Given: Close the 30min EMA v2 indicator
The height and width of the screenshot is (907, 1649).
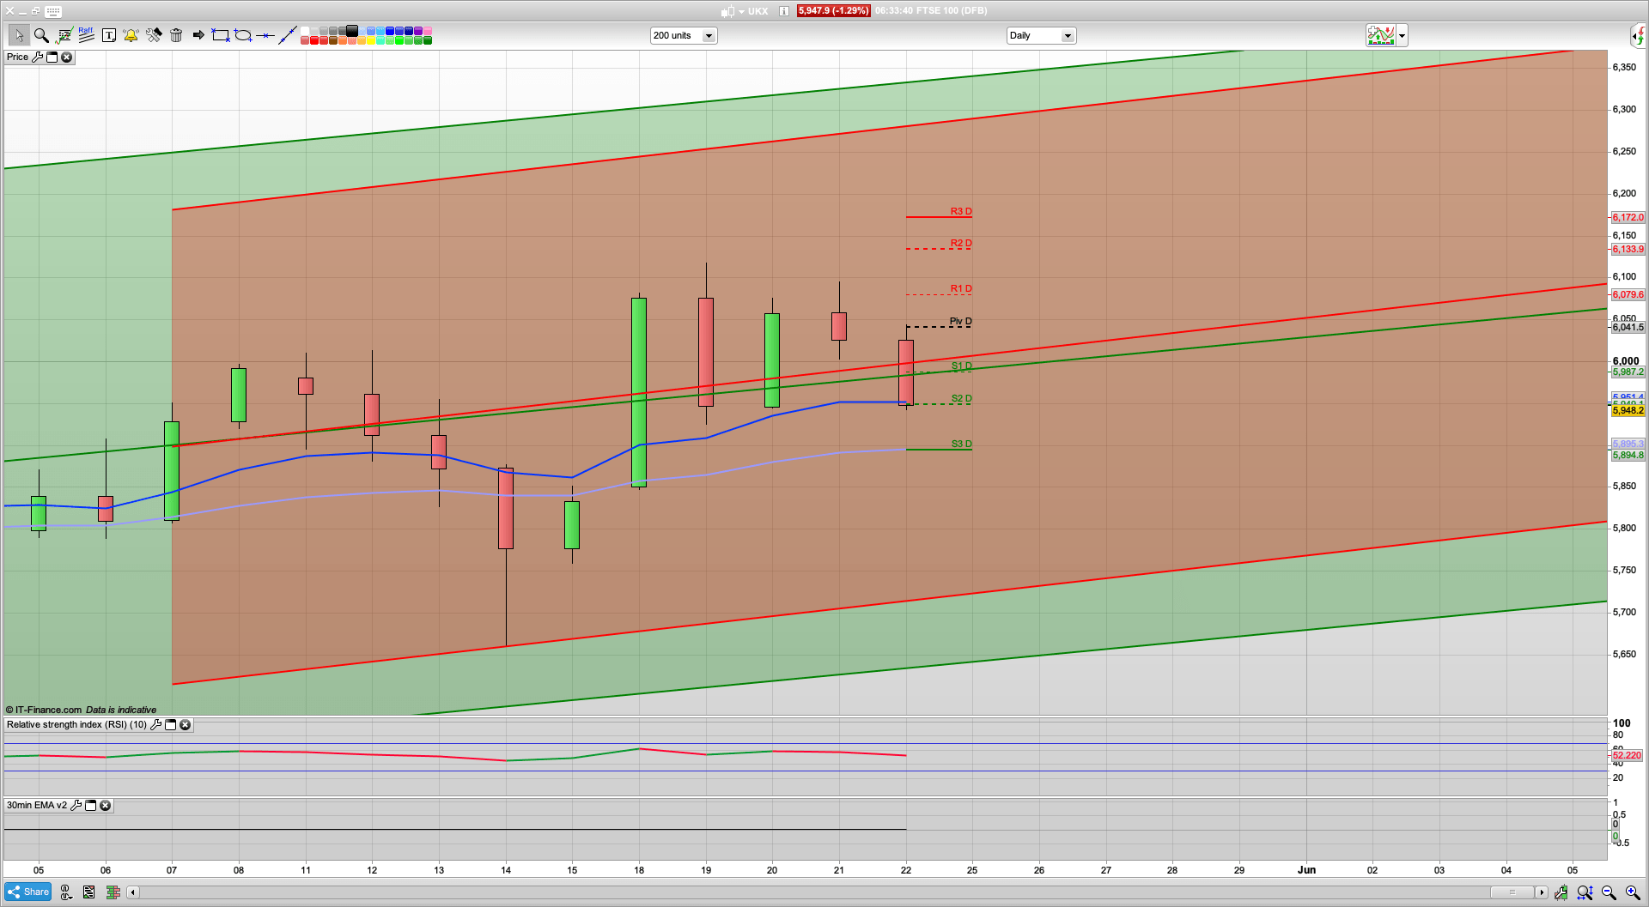Looking at the screenshot, I should [105, 806].
